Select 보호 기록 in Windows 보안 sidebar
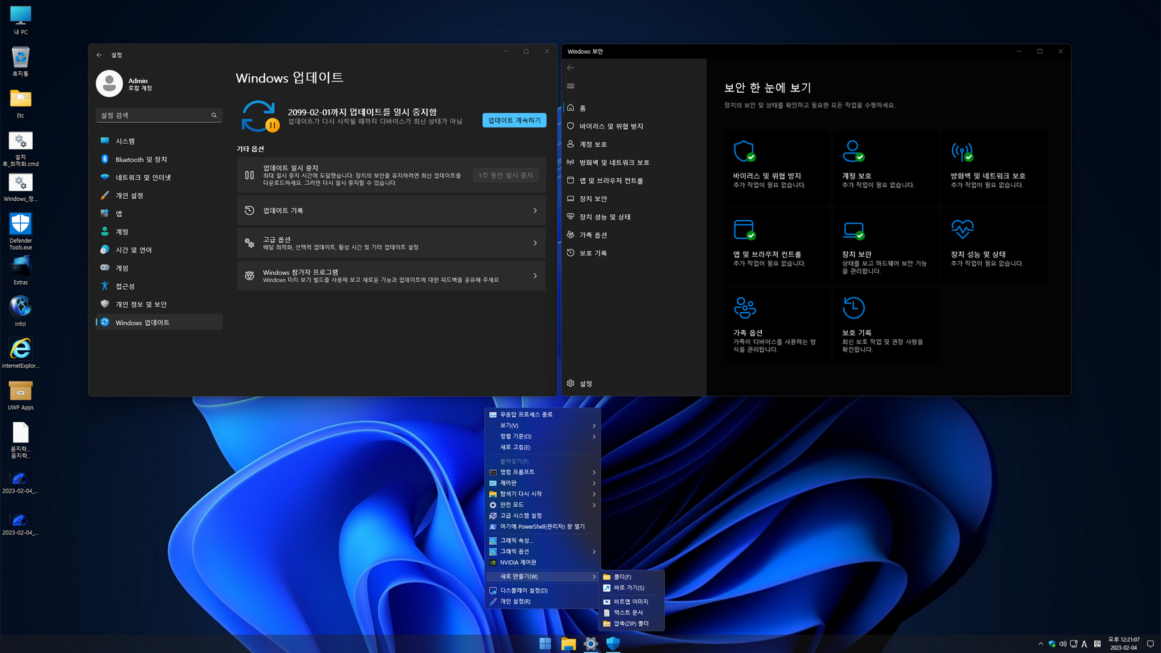1161x653 pixels. (x=634, y=253)
